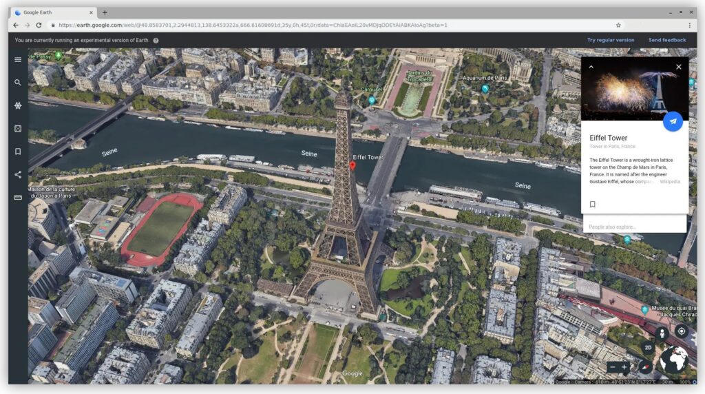The height and width of the screenshot is (394, 705).
Task: Click the Street View pegman icon
Action: (662, 333)
